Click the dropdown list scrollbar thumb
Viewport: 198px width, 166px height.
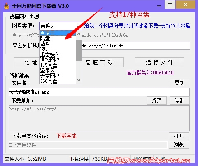(79, 50)
